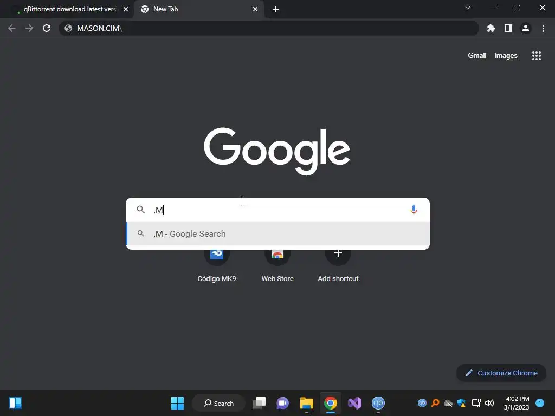Open the Google apps grid icon

pyautogui.click(x=536, y=56)
